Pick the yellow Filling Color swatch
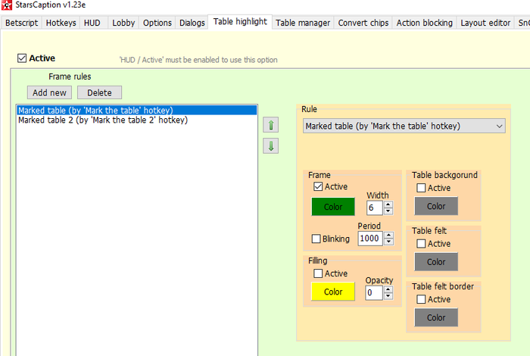The height and width of the screenshot is (356, 530). [333, 292]
